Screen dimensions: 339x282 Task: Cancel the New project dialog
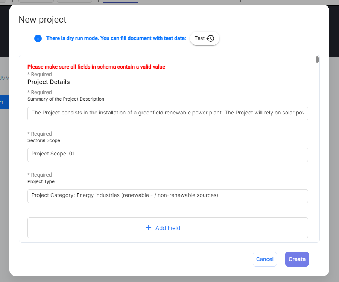coord(265,259)
